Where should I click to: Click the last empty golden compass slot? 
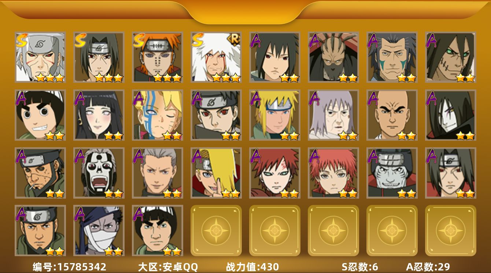(451, 230)
